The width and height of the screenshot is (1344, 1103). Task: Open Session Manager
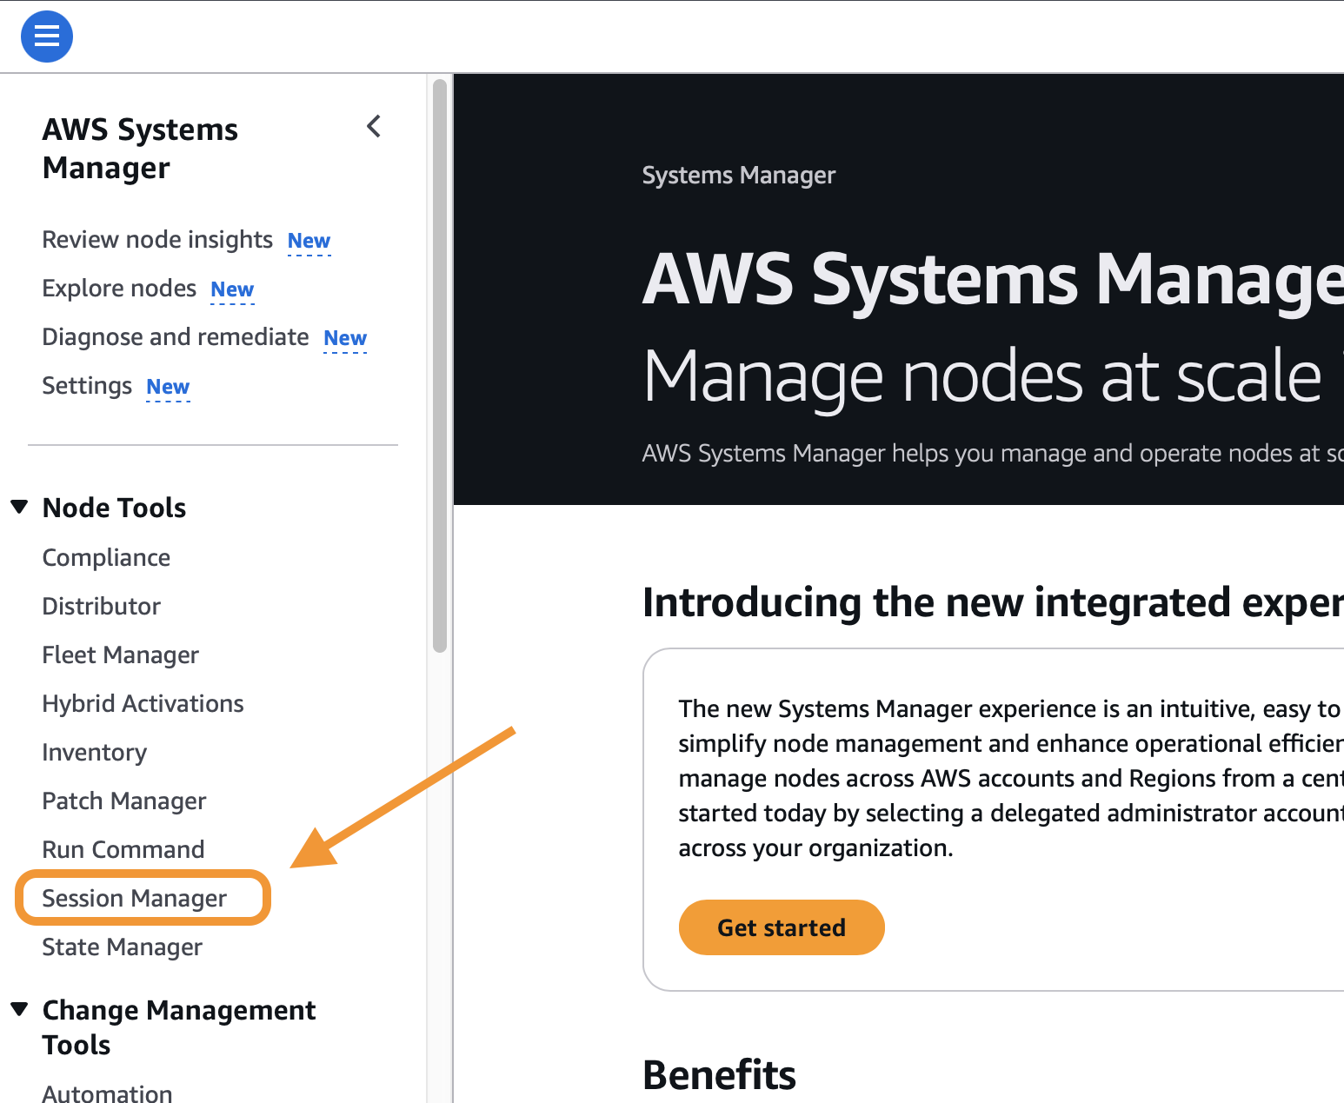point(135,898)
